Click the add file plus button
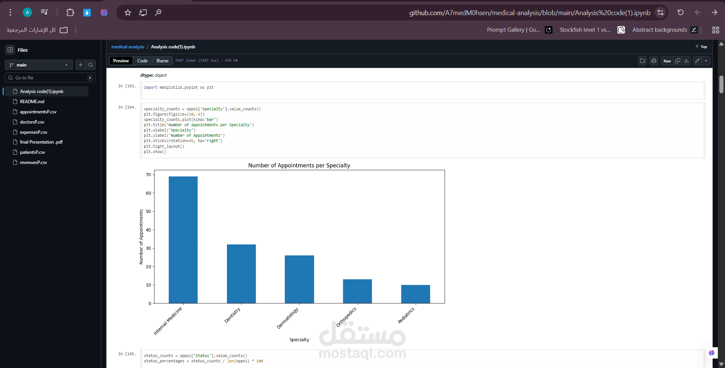 (80, 65)
